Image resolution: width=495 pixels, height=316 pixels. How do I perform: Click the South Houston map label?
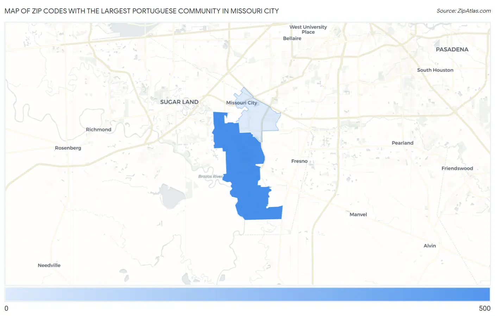pyautogui.click(x=435, y=70)
